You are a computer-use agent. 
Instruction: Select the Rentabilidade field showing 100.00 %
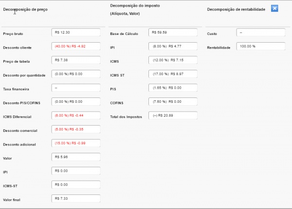tap(261, 47)
